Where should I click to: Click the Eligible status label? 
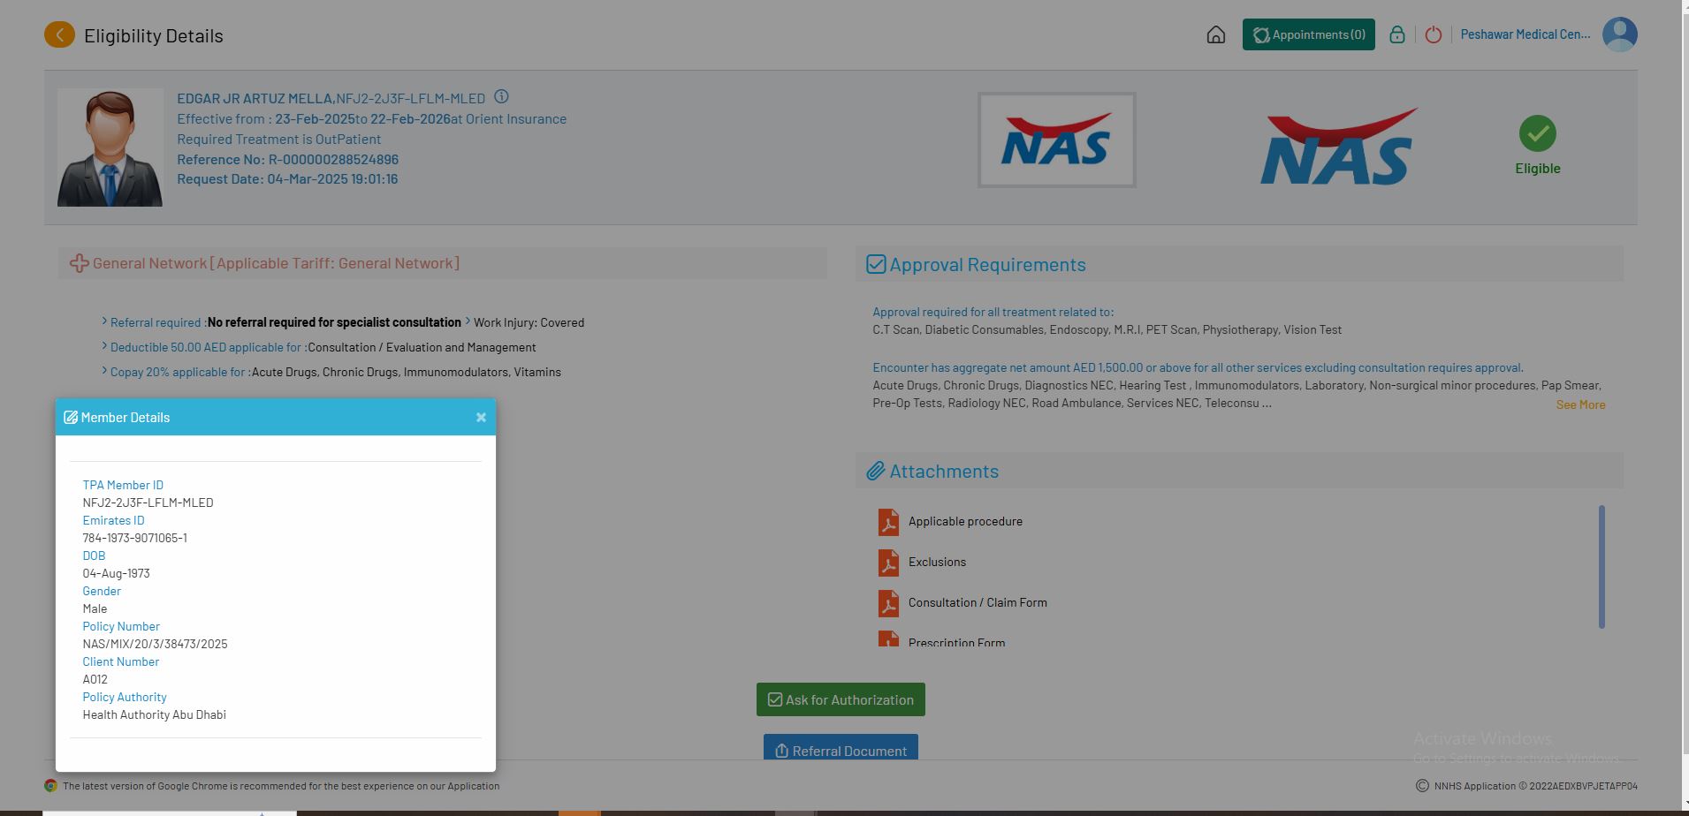pyautogui.click(x=1538, y=168)
